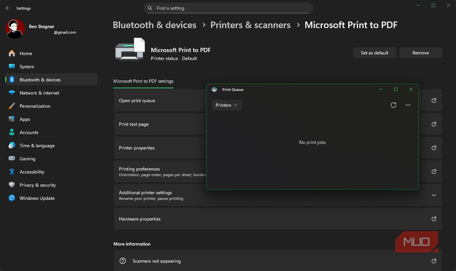The height and width of the screenshot is (271, 456).
Task: Select Network & internet in the sidebar
Action: tap(51, 93)
